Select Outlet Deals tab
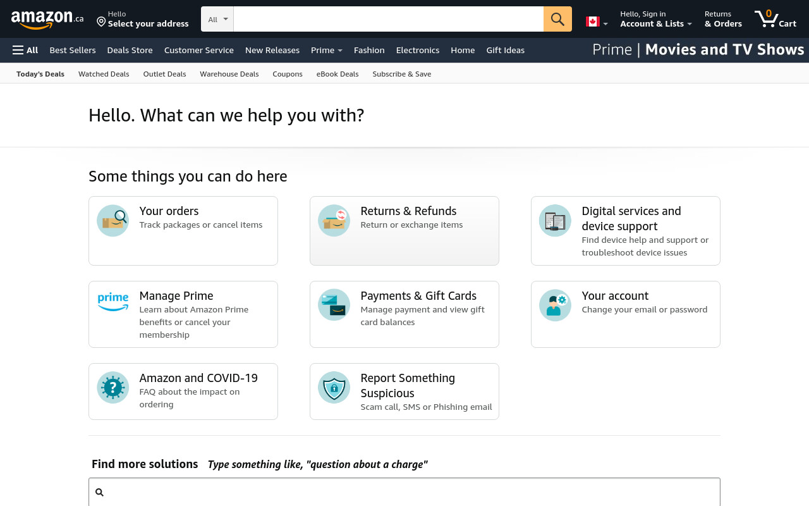 (x=164, y=74)
